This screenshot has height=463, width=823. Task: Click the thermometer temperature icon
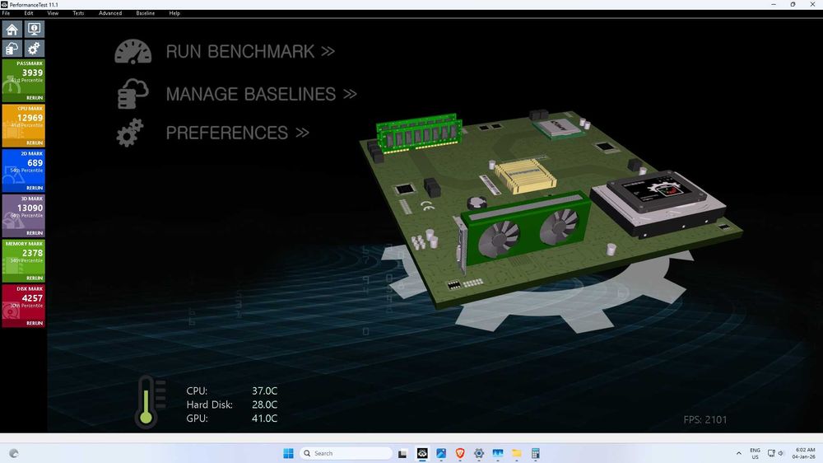coord(150,402)
